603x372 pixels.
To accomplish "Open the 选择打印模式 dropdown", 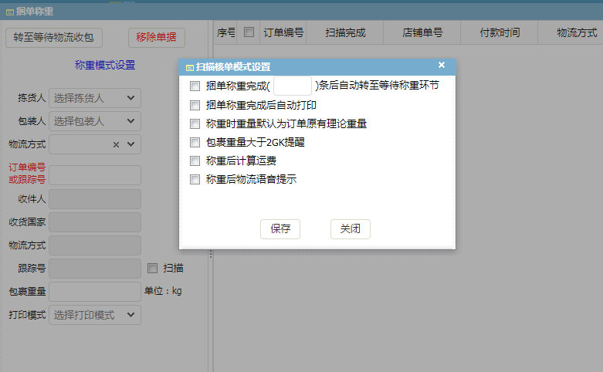I will (x=95, y=315).
